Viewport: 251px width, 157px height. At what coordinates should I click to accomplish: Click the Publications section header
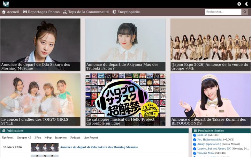click(94, 131)
